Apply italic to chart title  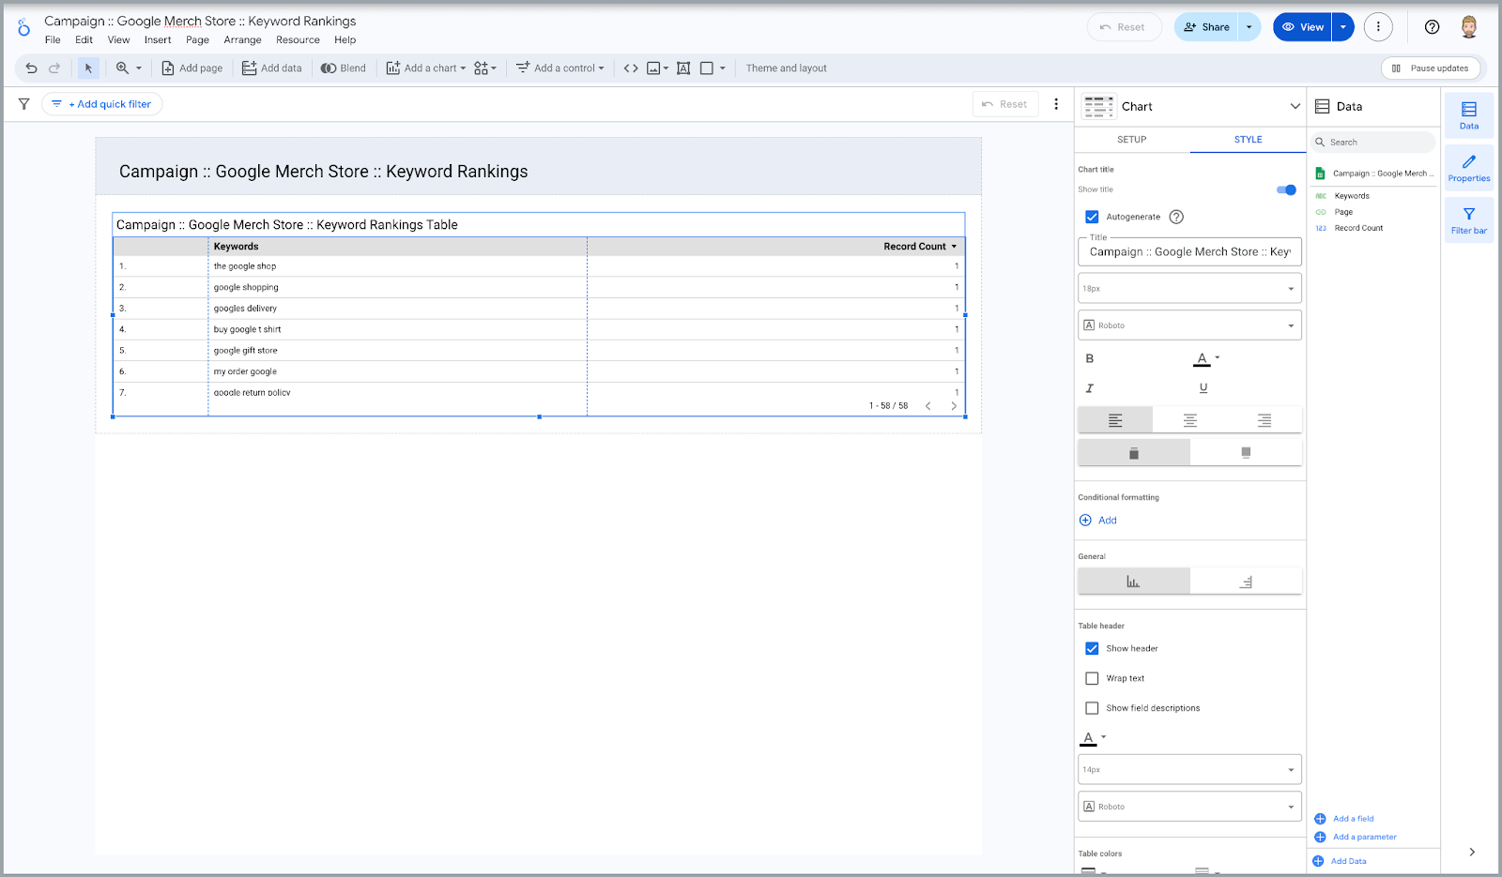[1090, 388]
